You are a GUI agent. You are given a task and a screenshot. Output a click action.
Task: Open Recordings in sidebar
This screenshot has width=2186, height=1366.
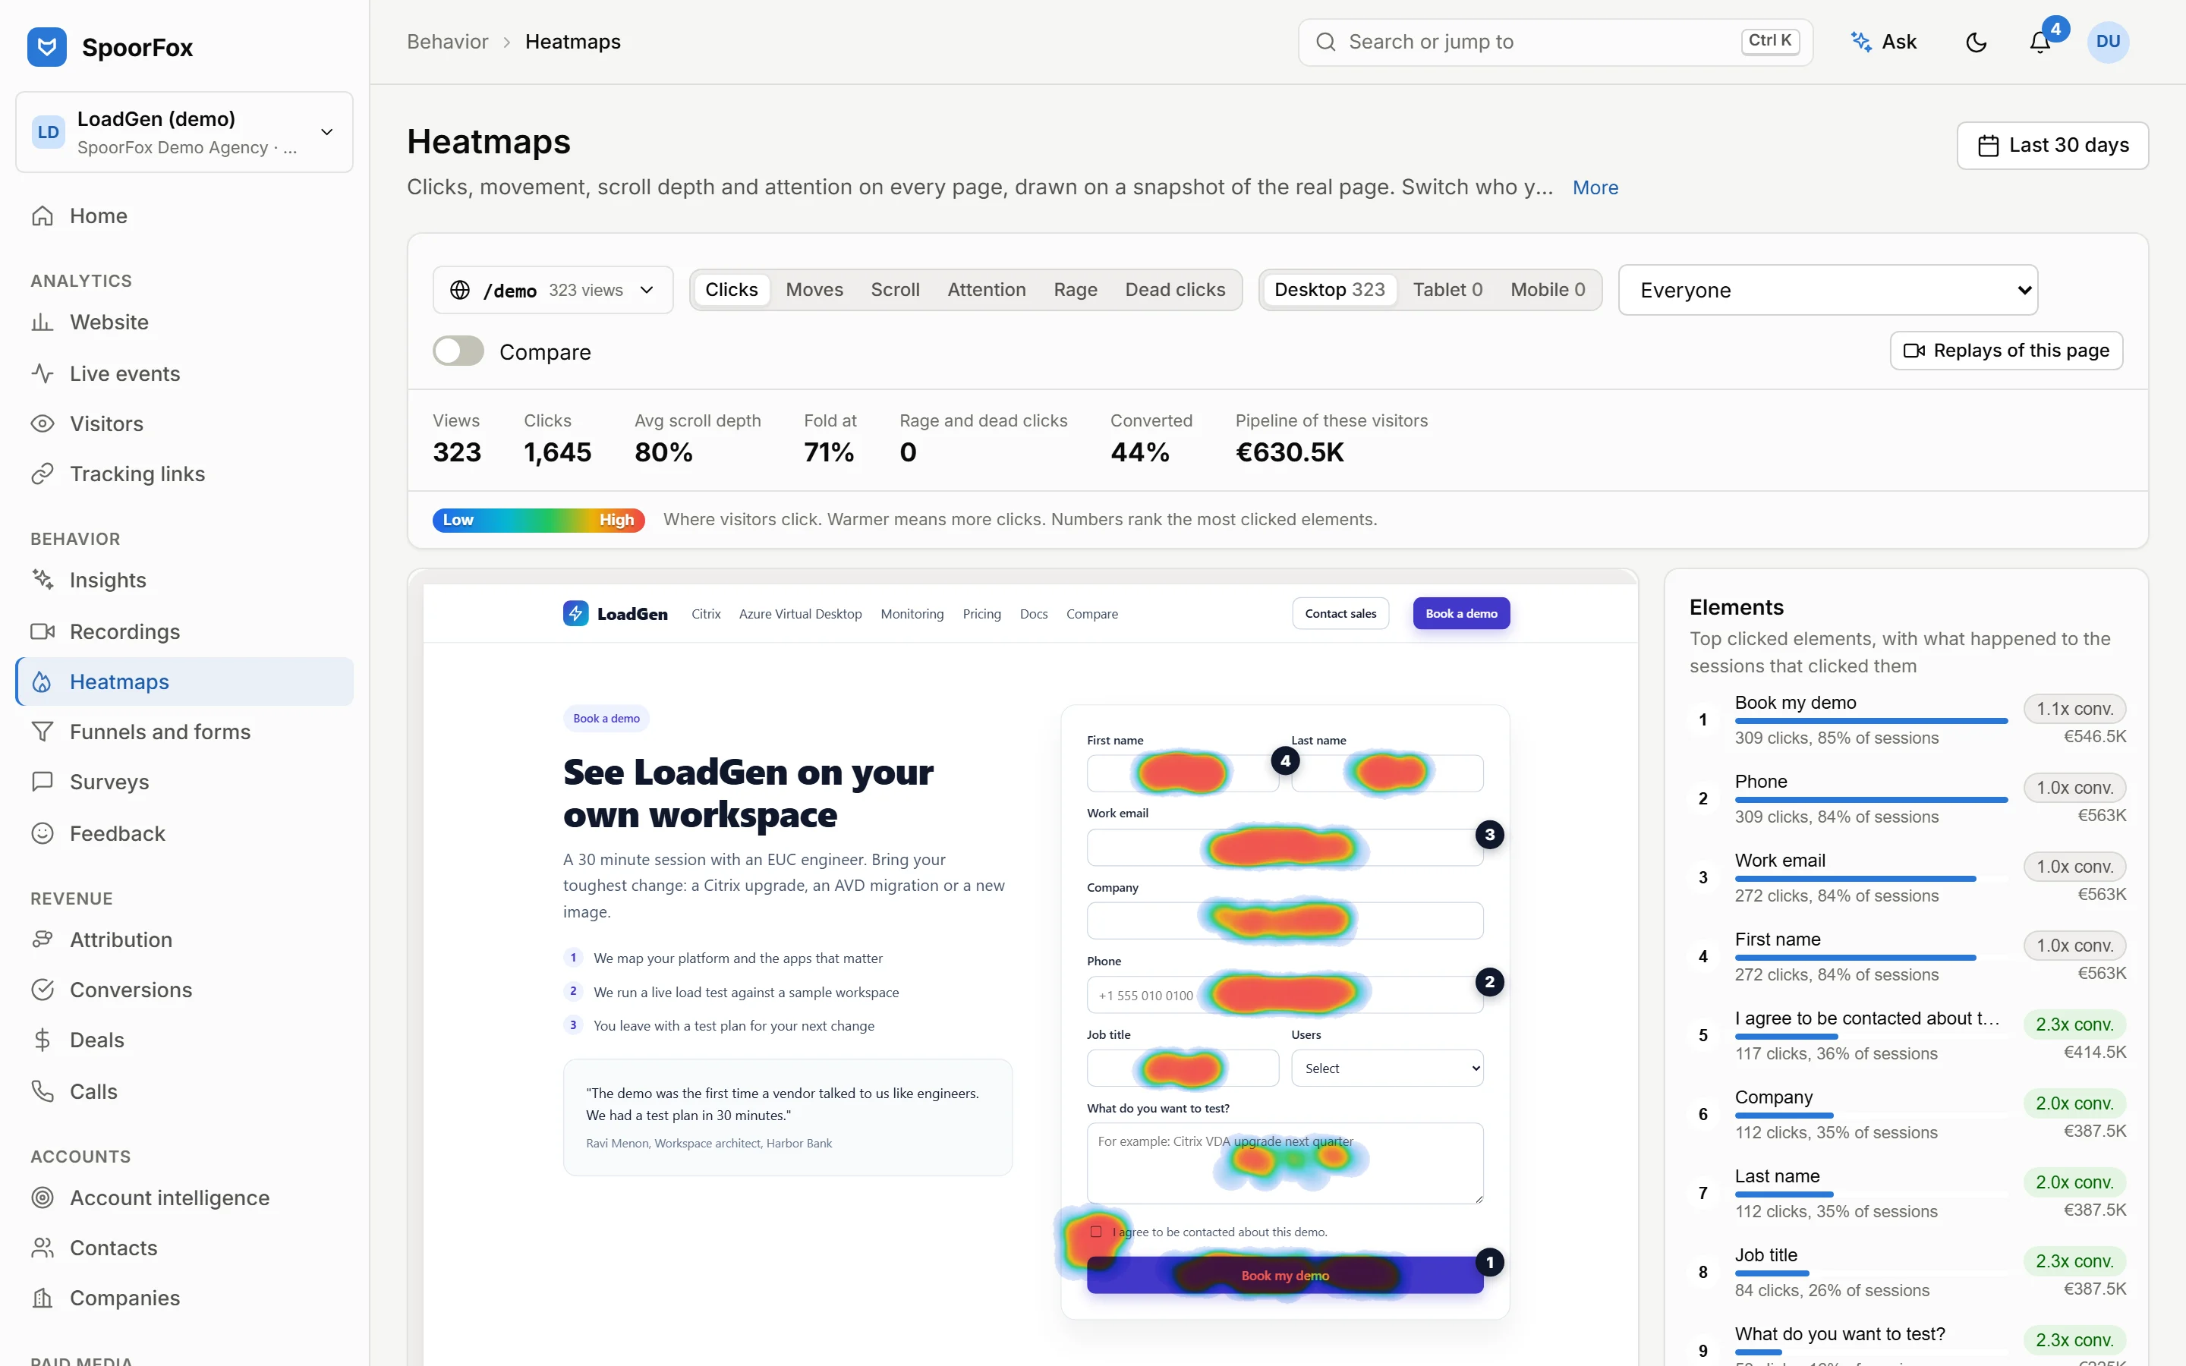coord(184,631)
